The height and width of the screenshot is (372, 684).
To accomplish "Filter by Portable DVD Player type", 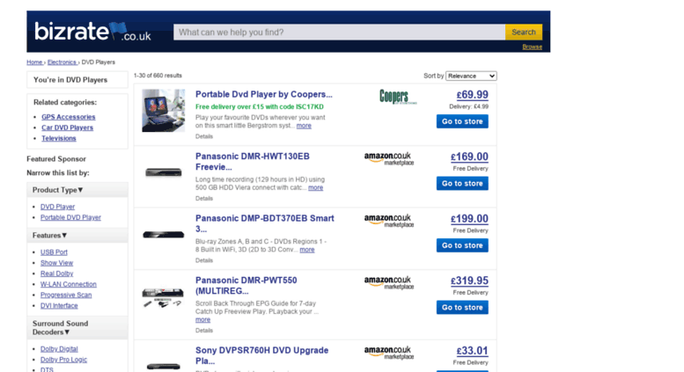I will (x=70, y=217).
